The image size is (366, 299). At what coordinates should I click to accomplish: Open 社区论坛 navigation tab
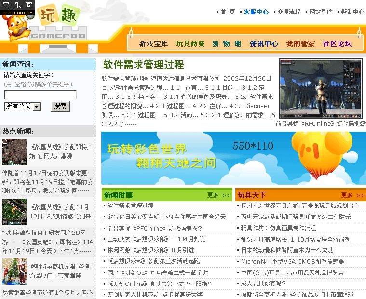(x=337, y=44)
